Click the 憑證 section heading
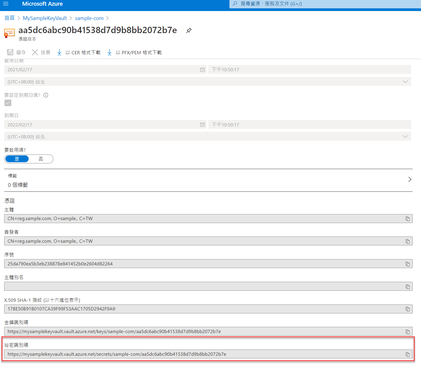The height and width of the screenshot is (365, 421). click(x=10, y=201)
